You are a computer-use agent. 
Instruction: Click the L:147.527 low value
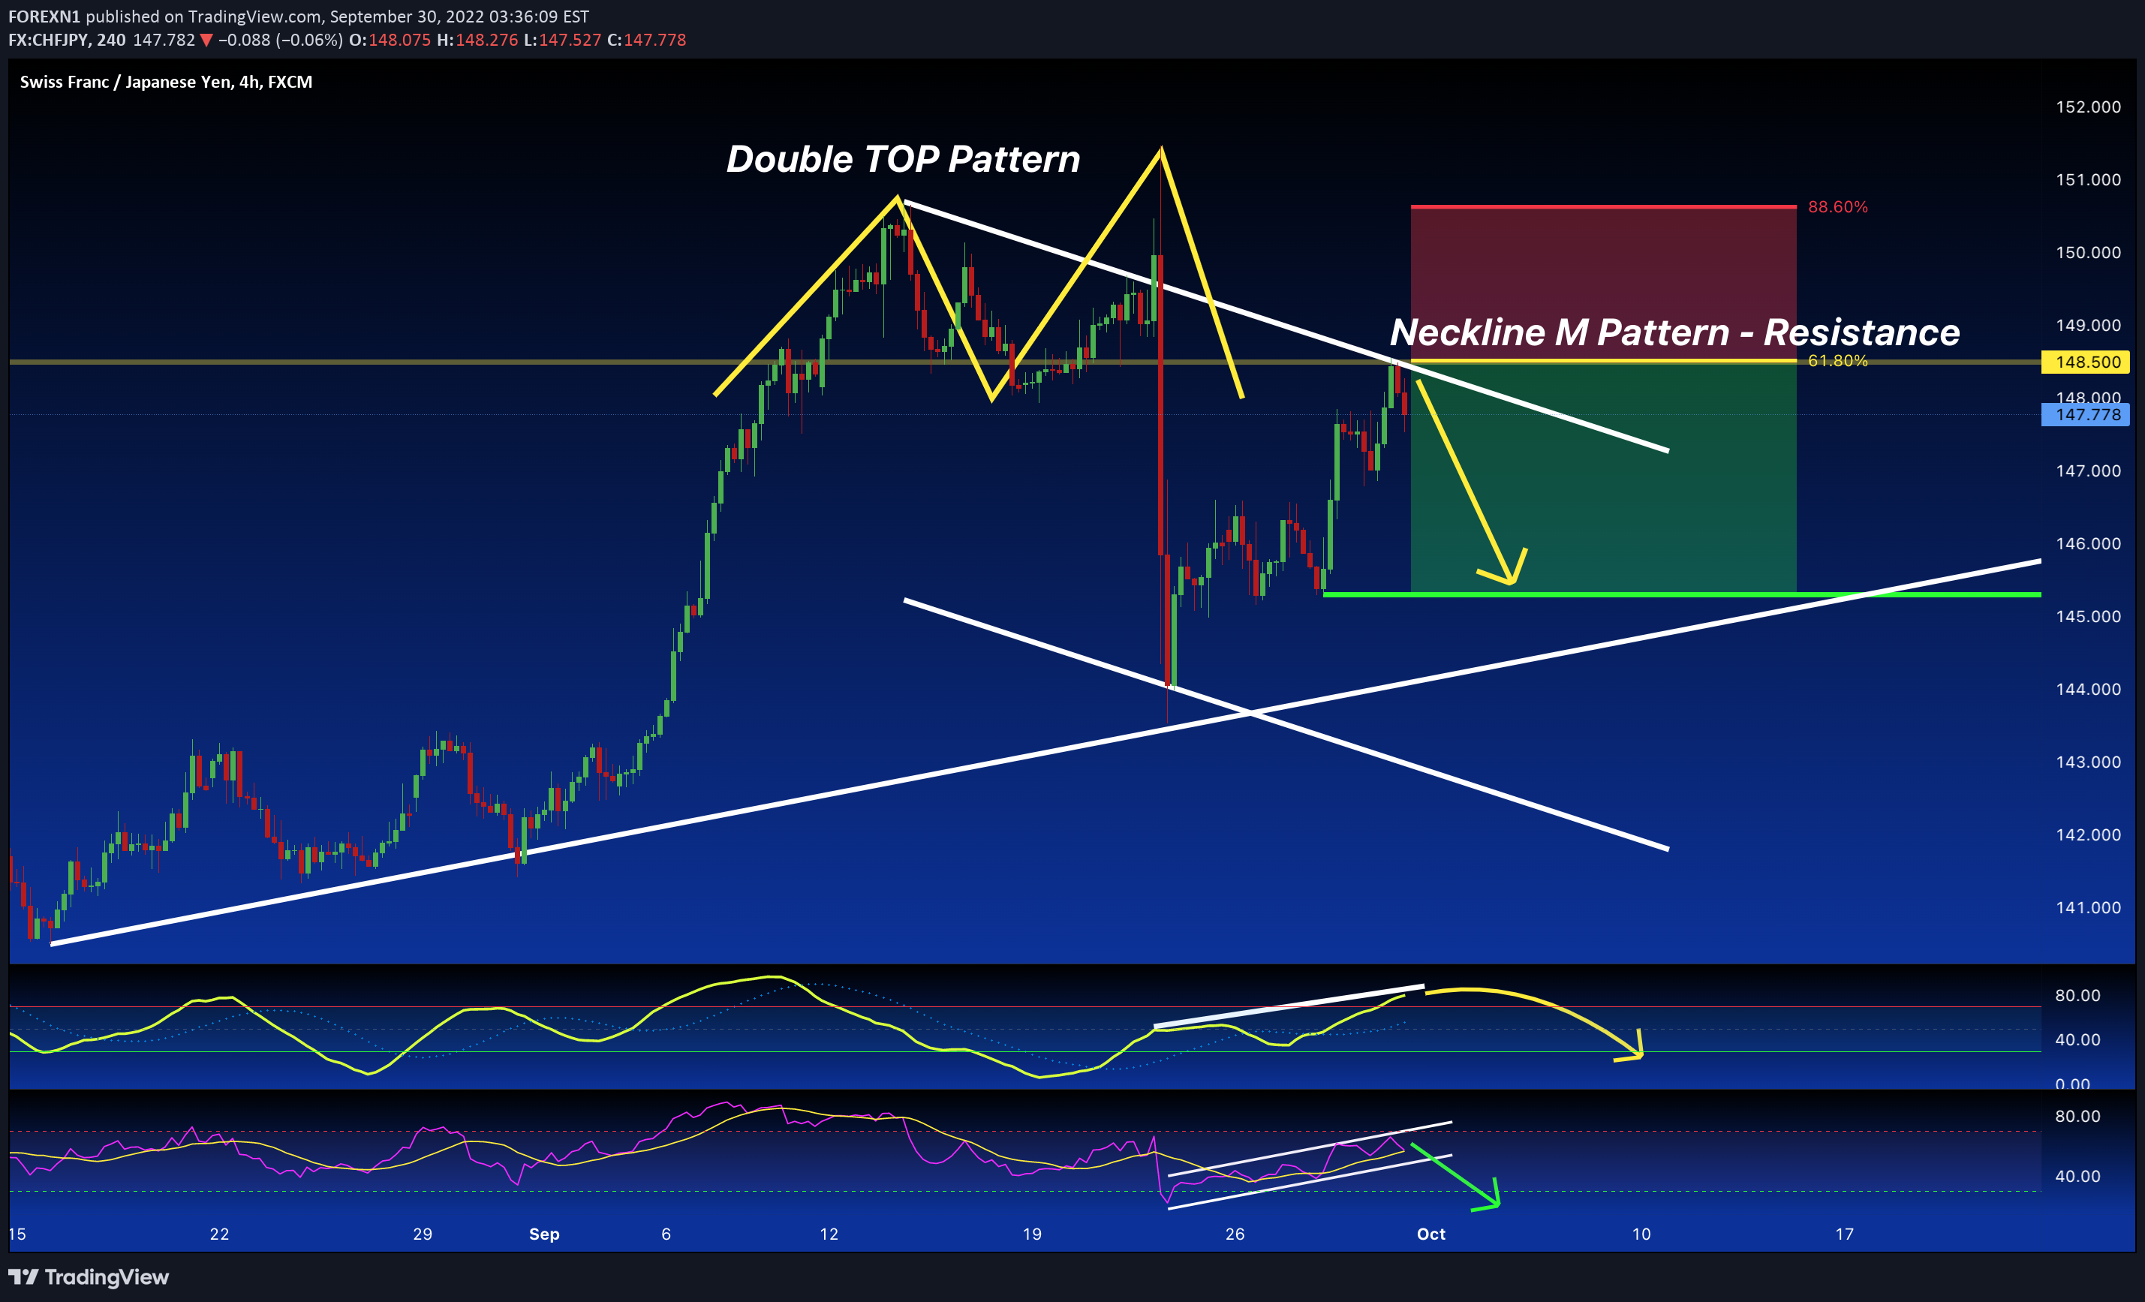[562, 40]
